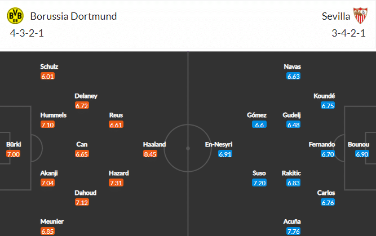
Task: Open Haaland's 8.45 rating badge
Action: tap(150, 154)
